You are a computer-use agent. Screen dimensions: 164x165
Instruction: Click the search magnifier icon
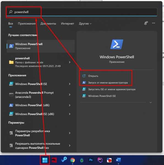click(11, 12)
